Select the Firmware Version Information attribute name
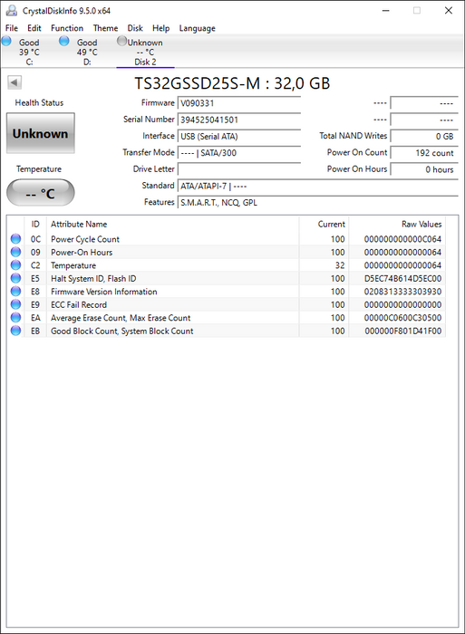Screen dimensions: 465x634 (x=103, y=292)
